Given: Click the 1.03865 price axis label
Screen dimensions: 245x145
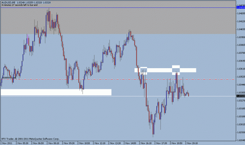Looking at the screenshot, I should (241, 45).
